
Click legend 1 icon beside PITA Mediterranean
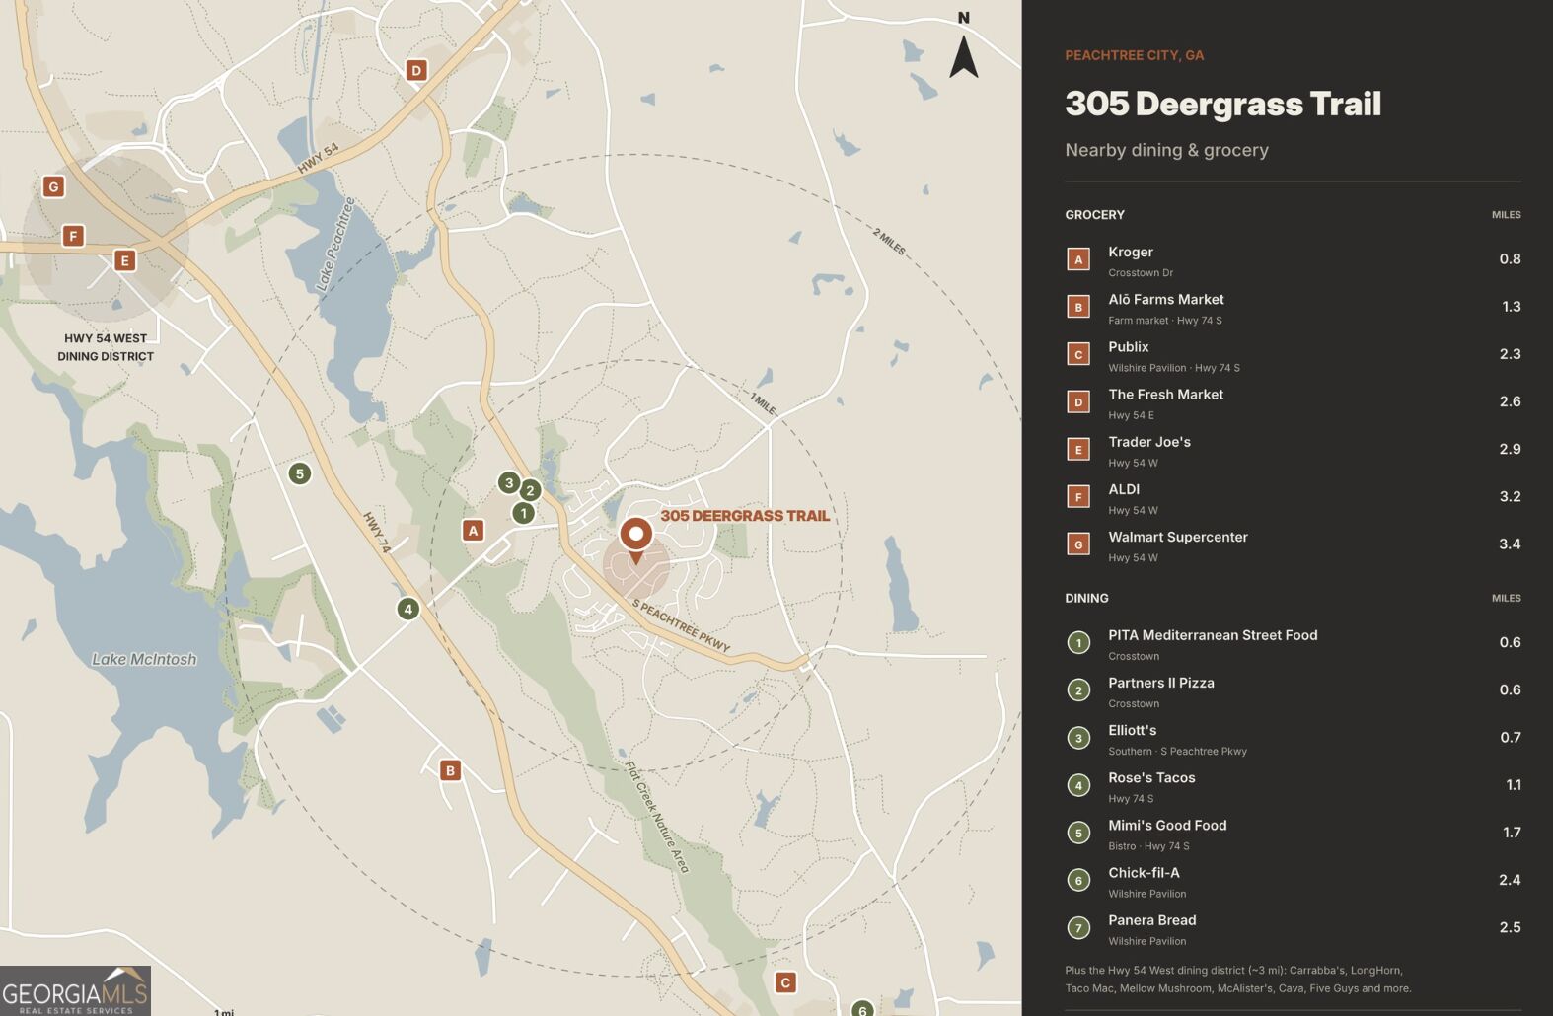pyautogui.click(x=1078, y=643)
